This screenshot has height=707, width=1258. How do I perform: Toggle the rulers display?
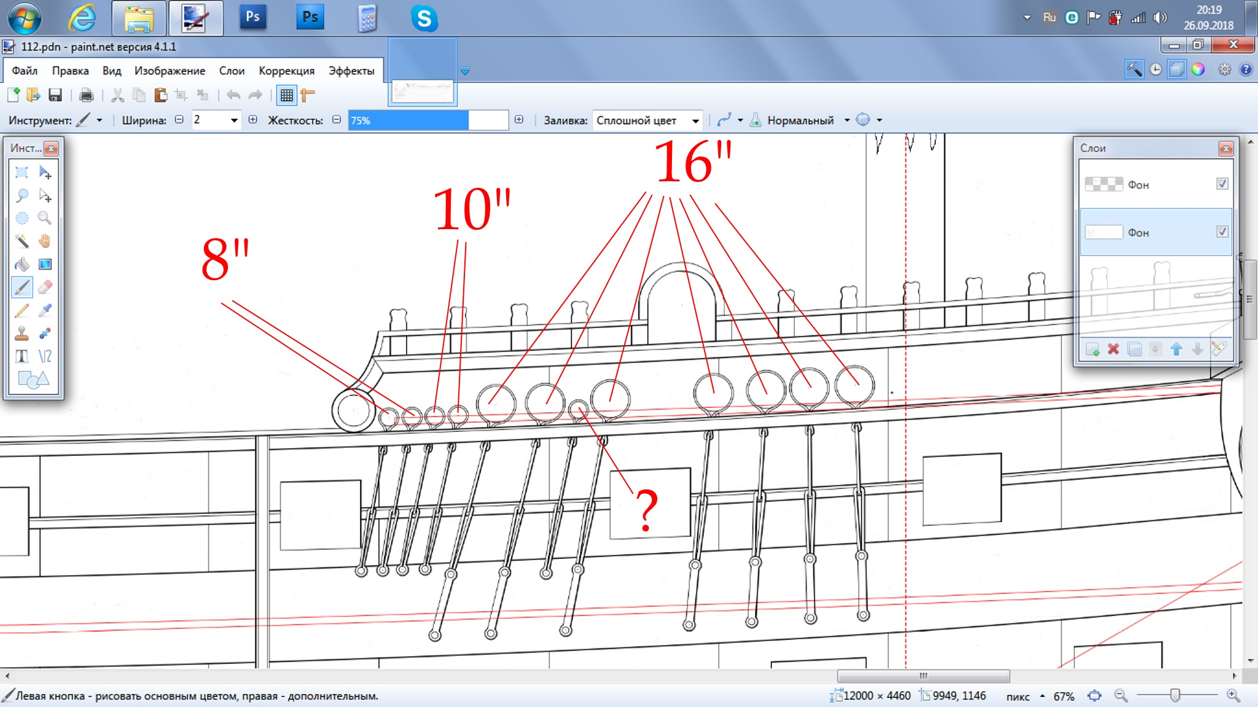click(308, 95)
